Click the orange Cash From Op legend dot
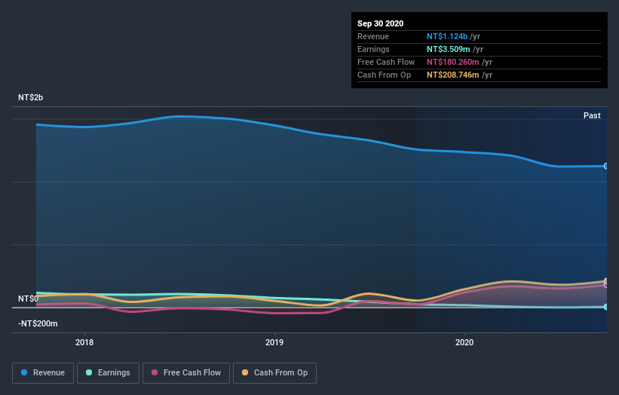The width and height of the screenshot is (619, 395). coord(245,372)
